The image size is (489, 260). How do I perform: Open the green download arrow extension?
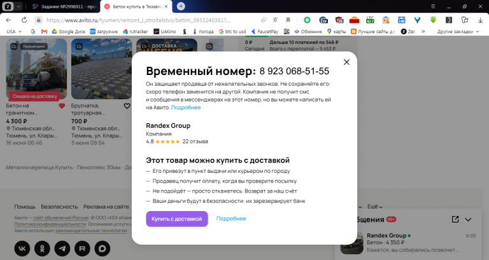[x=433, y=20]
